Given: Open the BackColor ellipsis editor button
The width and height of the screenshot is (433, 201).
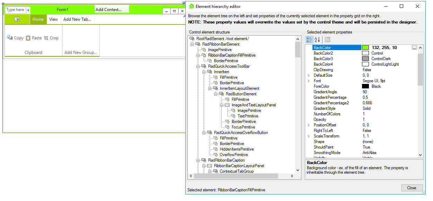Looking at the screenshot, I should [414, 48].
